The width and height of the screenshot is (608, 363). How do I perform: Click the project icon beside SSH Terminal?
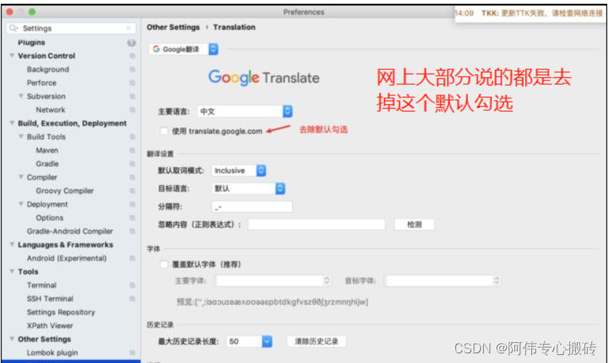click(132, 299)
